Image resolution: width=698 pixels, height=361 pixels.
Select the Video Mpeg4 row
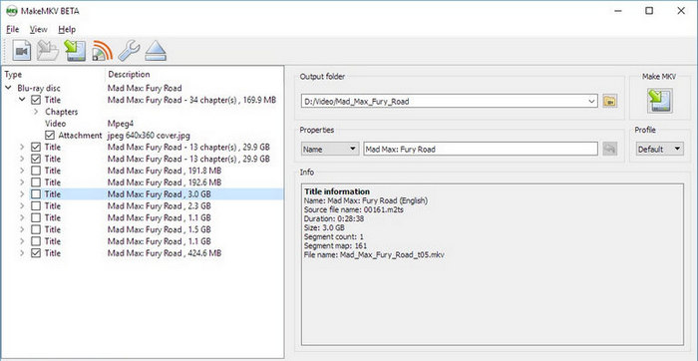(143, 124)
